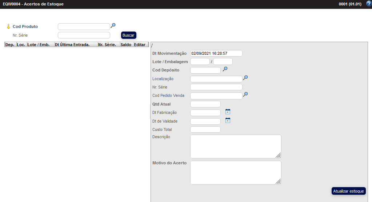
Task: Click the Atualizar estoque button
Action: click(x=348, y=191)
